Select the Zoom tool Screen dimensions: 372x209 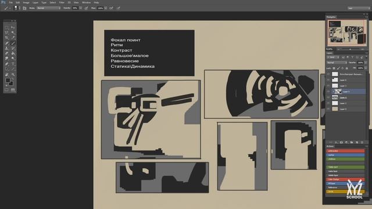click(x=13, y=74)
